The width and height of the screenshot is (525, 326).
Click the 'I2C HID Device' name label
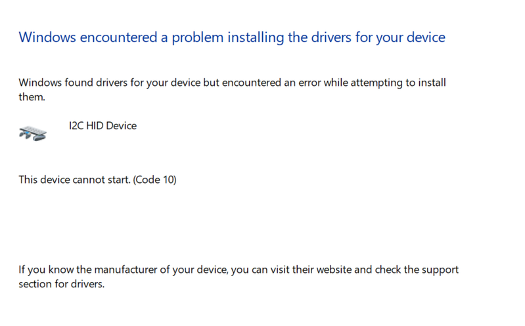click(103, 125)
